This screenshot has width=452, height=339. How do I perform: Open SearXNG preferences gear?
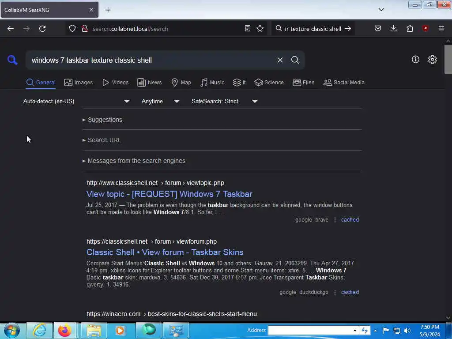pyautogui.click(x=432, y=60)
